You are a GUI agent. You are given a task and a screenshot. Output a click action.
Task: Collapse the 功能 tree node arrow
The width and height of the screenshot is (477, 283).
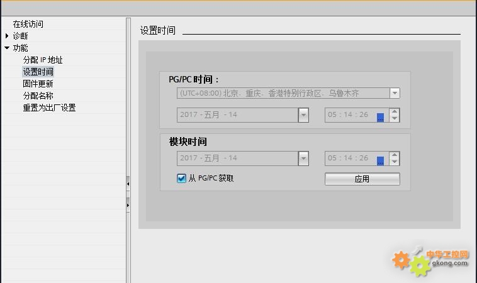[7, 48]
